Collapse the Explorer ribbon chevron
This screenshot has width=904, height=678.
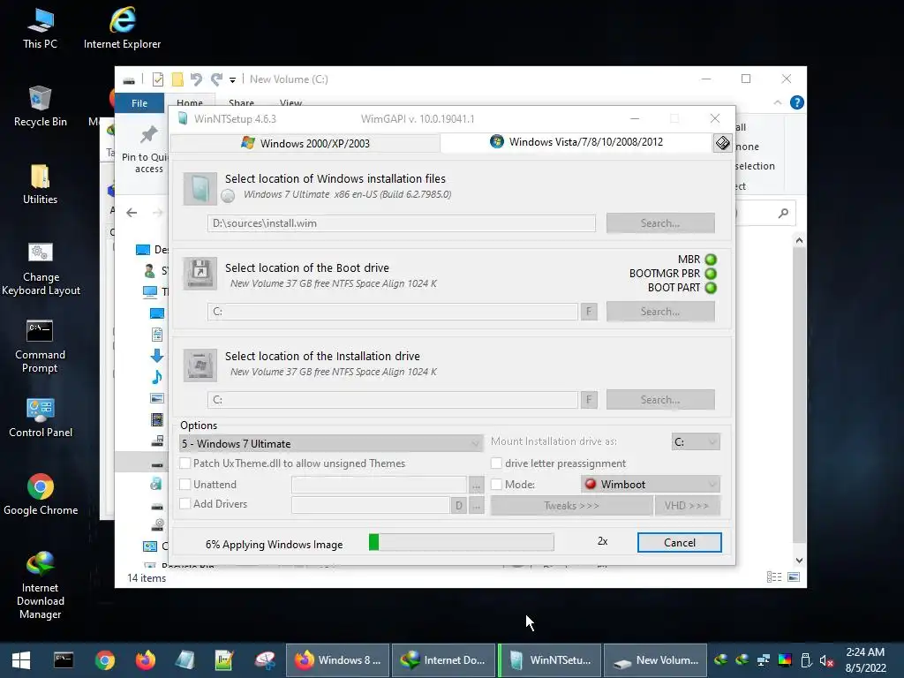[x=778, y=102]
